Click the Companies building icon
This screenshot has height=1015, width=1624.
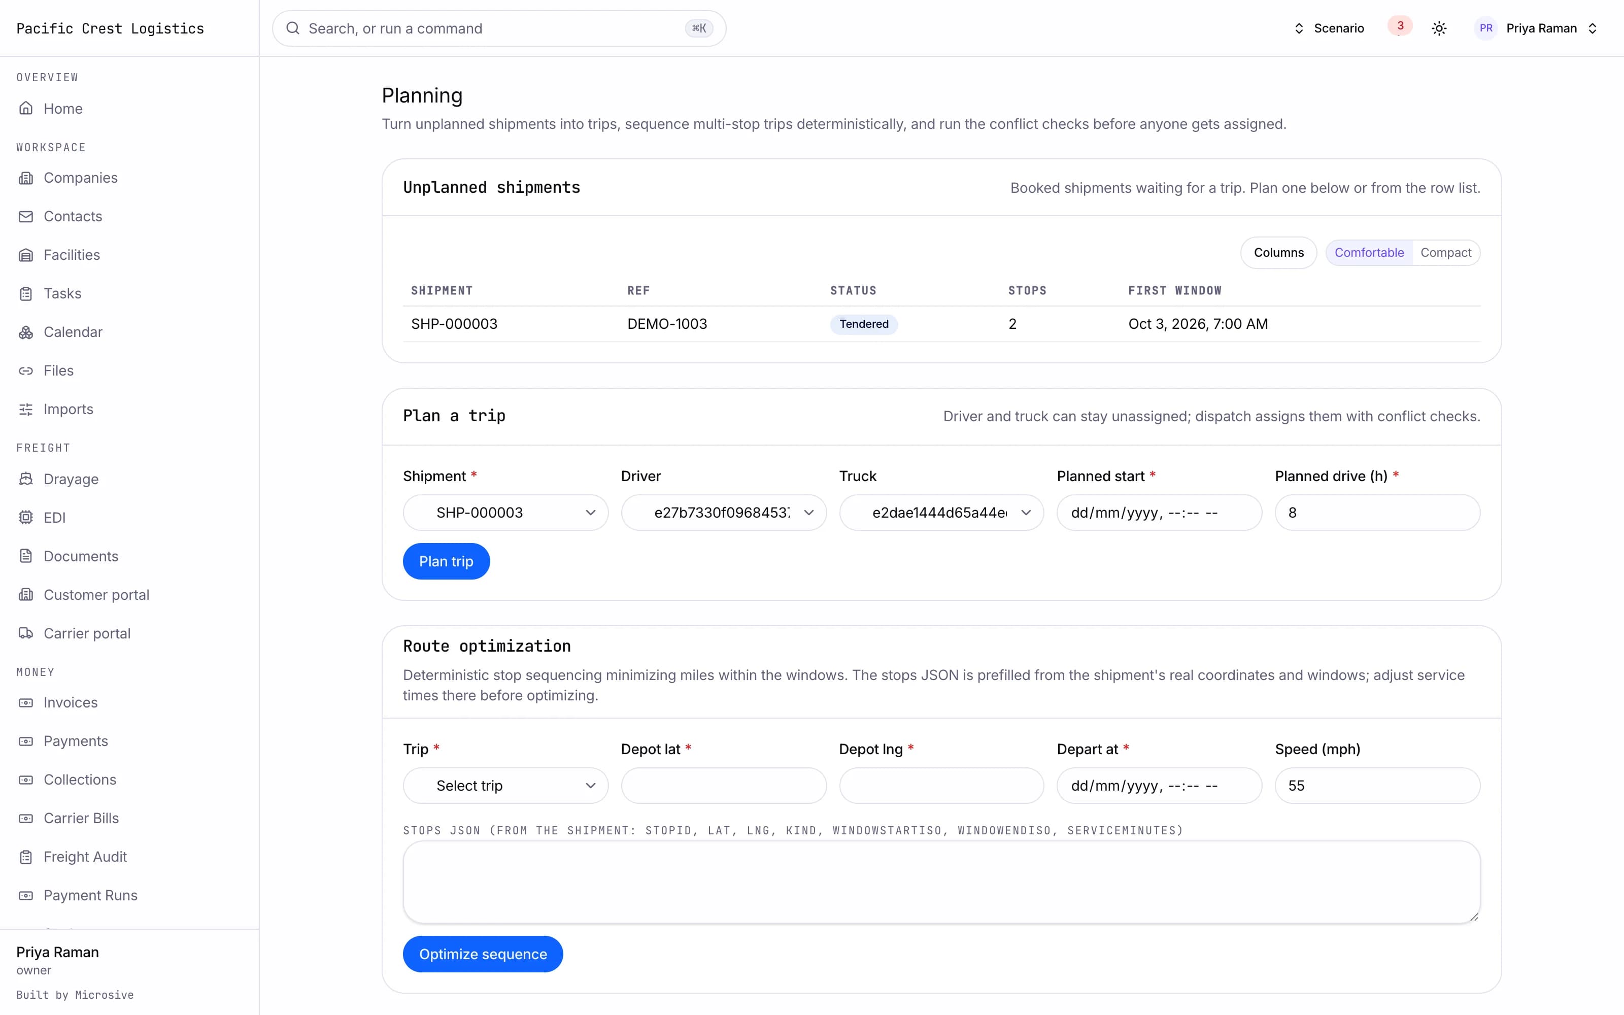tap(25, 178)
